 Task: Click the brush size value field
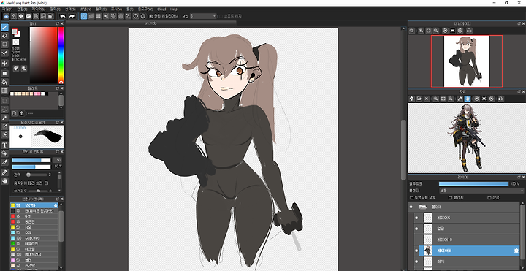click(x=57, y=160)
